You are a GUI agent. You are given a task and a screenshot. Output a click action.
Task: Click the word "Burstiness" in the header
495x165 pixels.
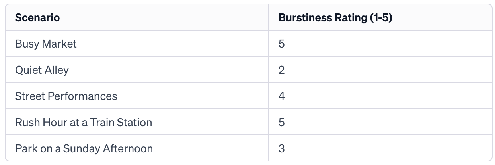(301, 18)
